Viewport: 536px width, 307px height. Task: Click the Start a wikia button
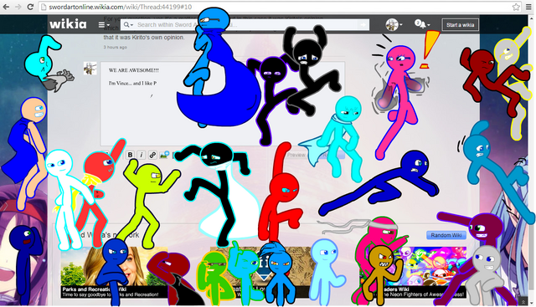pos(460,25)
